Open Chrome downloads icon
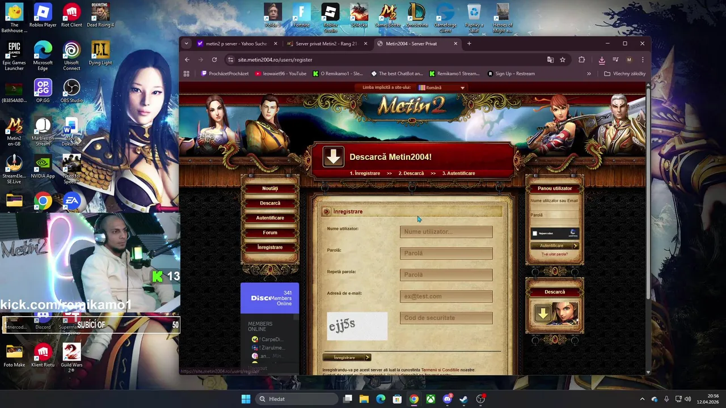726x408 pixels. pyautogui.click(x=602, y=59)
